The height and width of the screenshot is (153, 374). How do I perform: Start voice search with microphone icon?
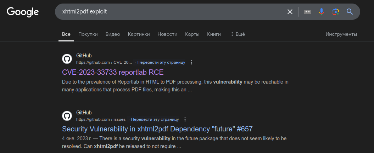[x=322, y=12]
